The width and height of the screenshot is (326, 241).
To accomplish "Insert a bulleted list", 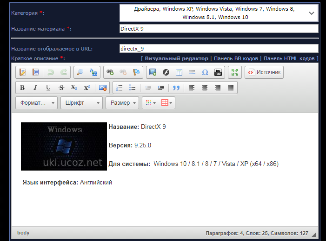I will pyautogui.click(x=133, y=88).
